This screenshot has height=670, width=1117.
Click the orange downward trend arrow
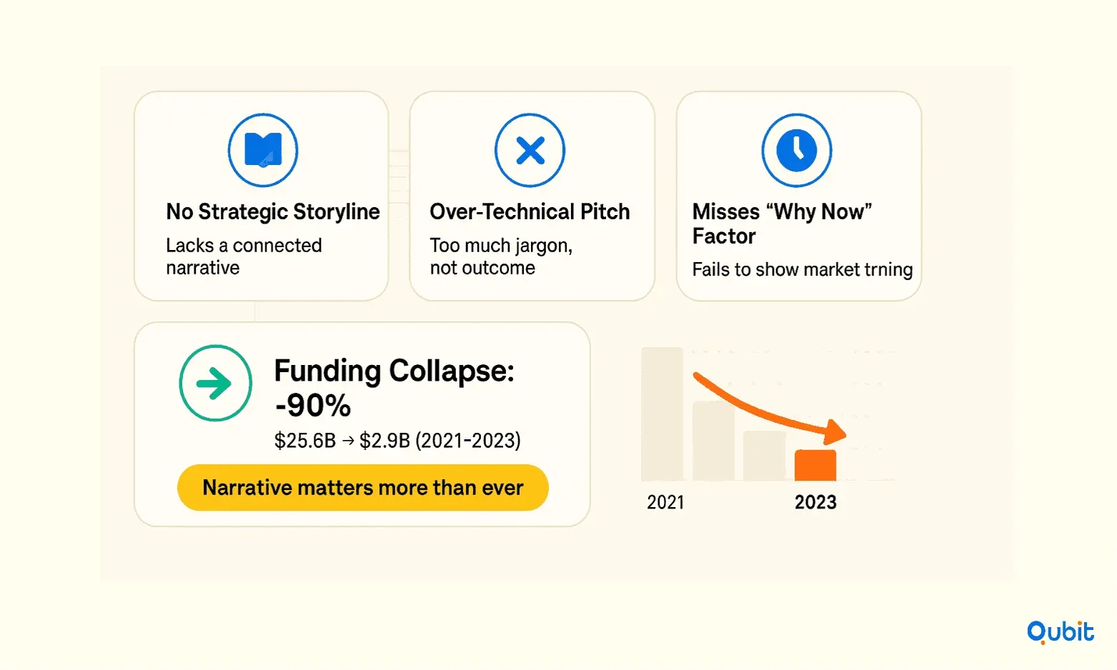point(770,408)
